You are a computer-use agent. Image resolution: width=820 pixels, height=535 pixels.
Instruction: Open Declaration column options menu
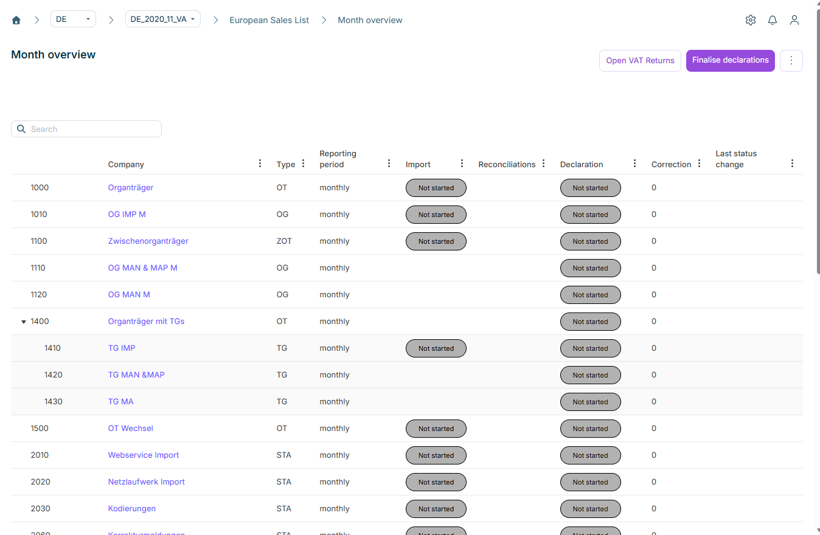point(635,164)
